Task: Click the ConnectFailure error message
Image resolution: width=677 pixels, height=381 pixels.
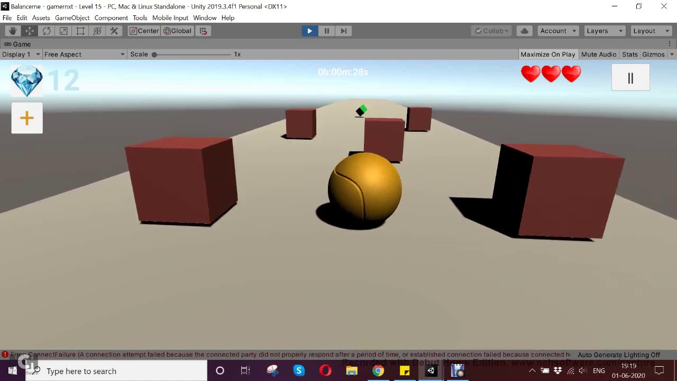Action: 290,355
